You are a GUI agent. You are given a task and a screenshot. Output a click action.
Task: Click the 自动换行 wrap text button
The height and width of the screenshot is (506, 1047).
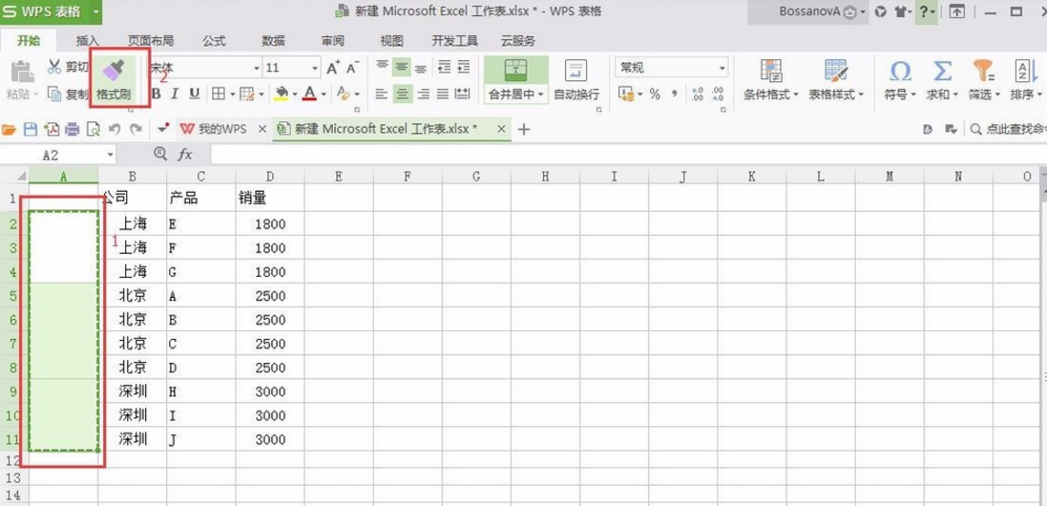pos(576,80)
